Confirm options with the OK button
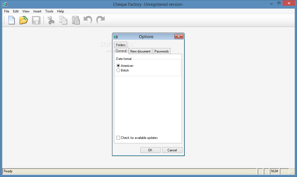297x177 pixels. (150, 150)
